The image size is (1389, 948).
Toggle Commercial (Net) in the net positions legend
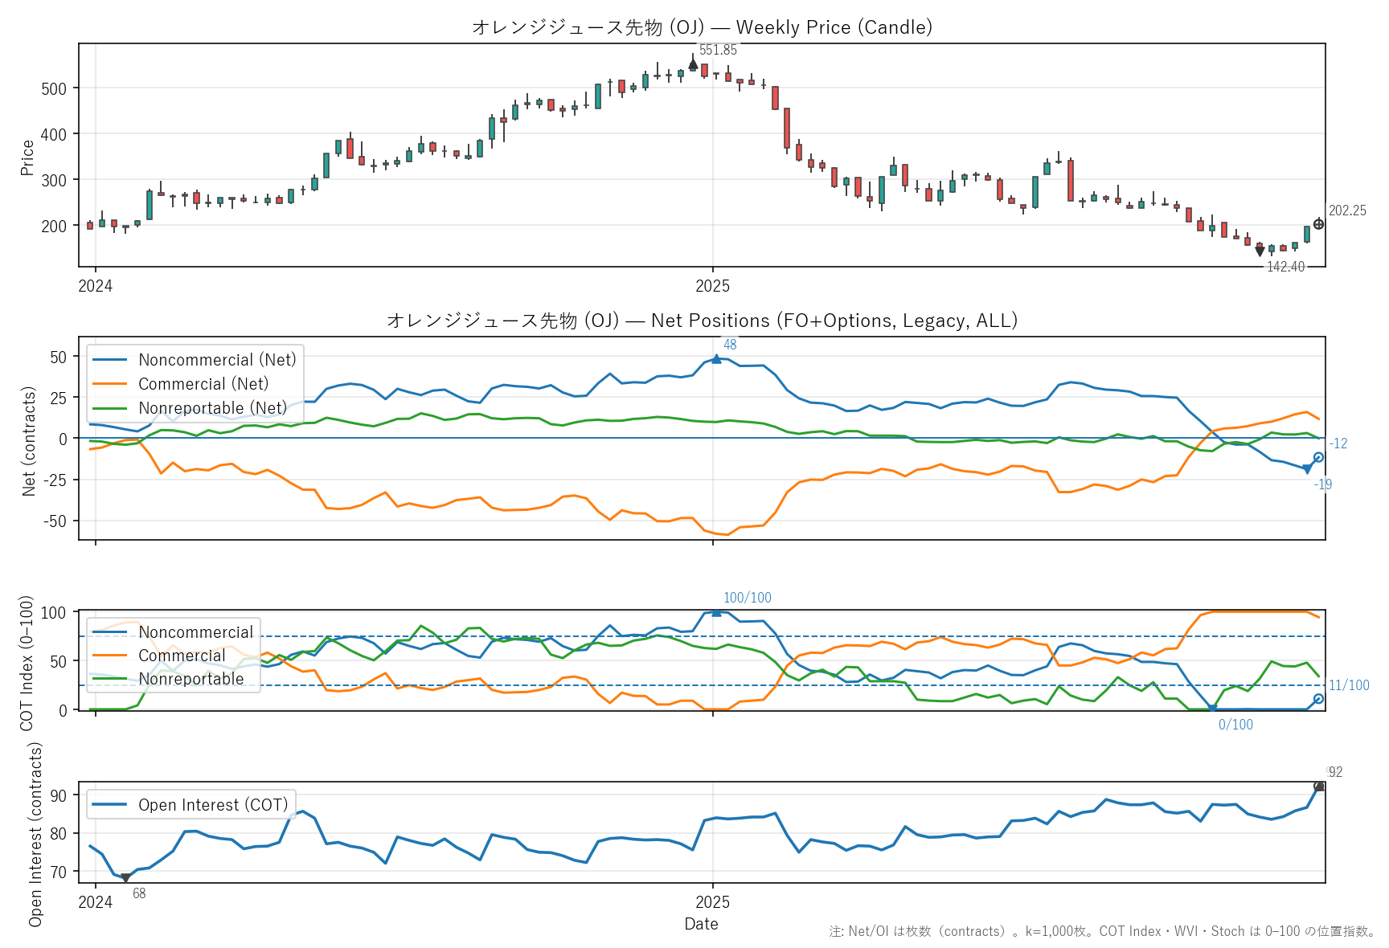(203, 384)
